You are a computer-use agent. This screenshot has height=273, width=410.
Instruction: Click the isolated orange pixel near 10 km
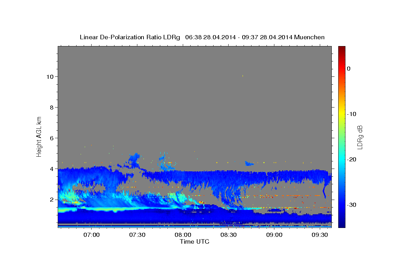pos(243,76)
